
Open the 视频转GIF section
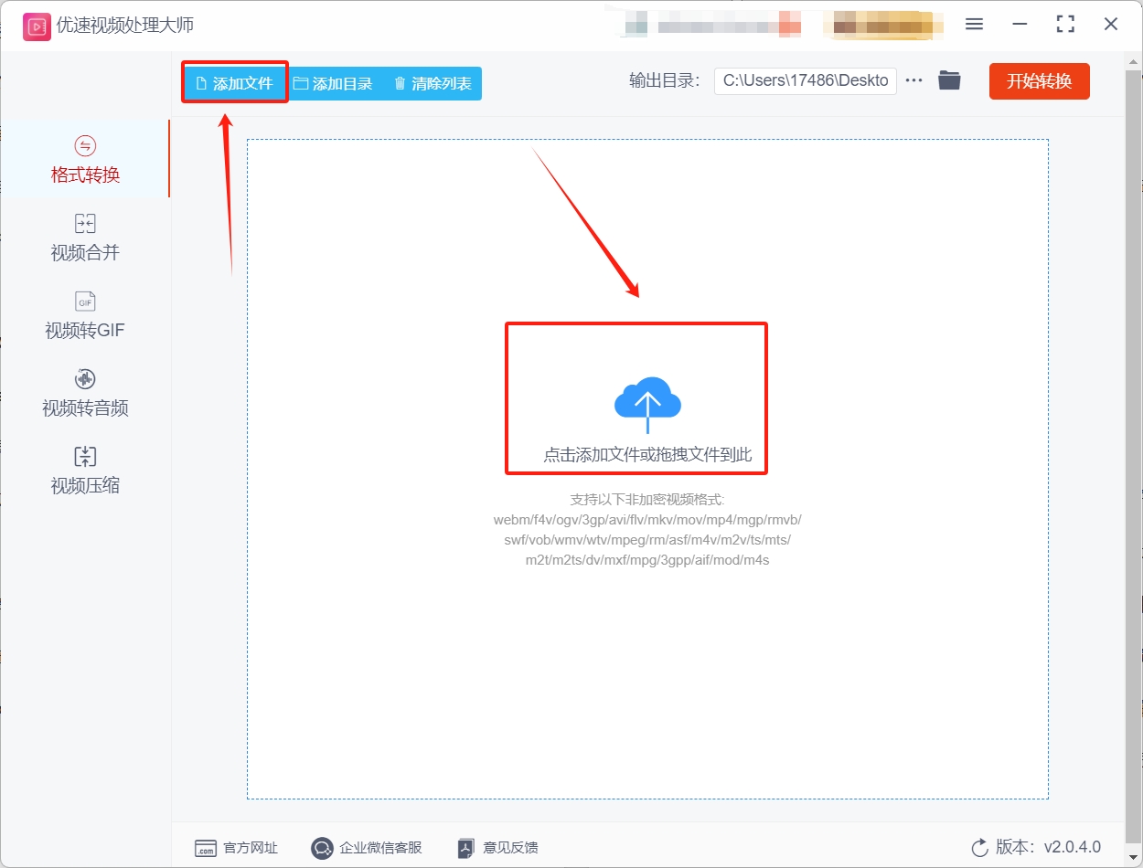[85, 315]
